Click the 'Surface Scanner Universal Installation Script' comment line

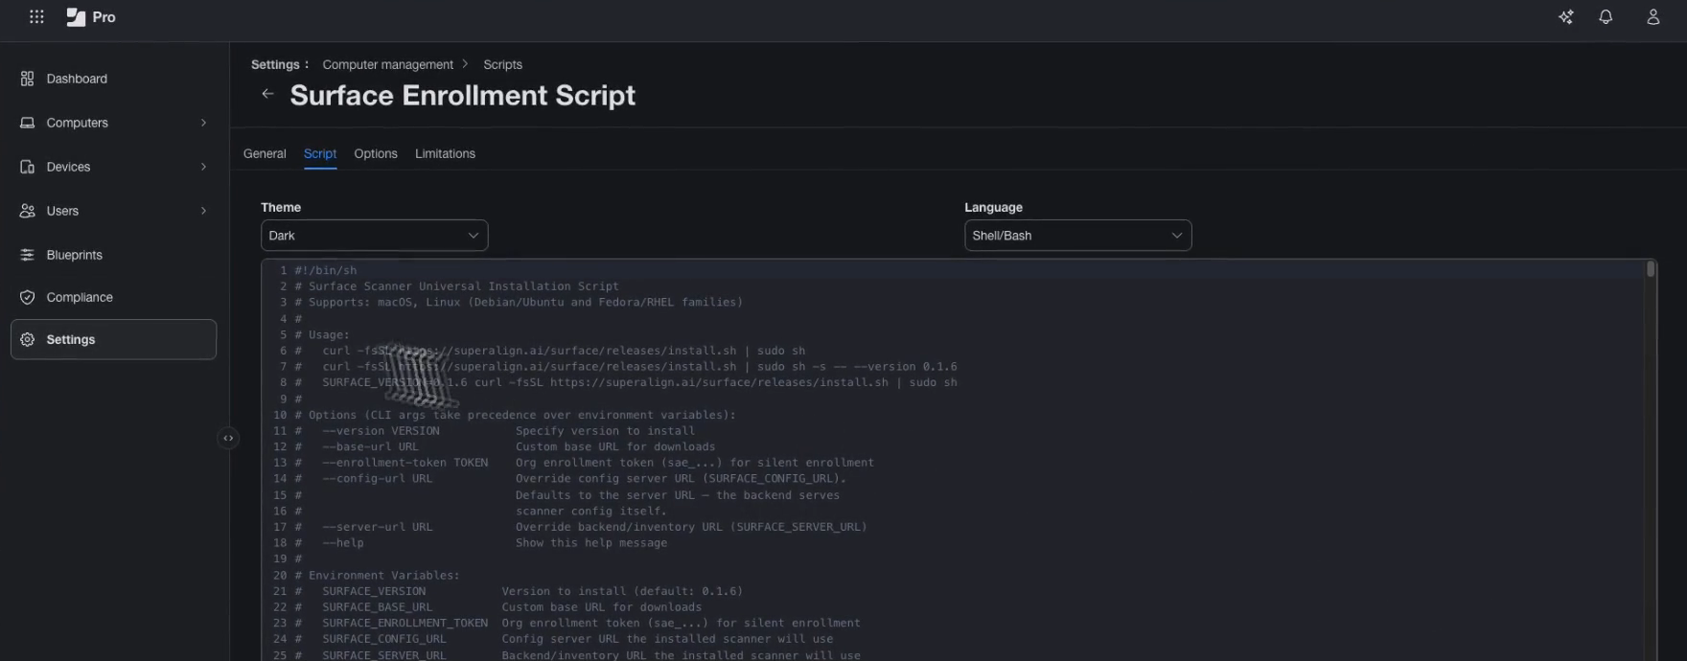point(456,286)
